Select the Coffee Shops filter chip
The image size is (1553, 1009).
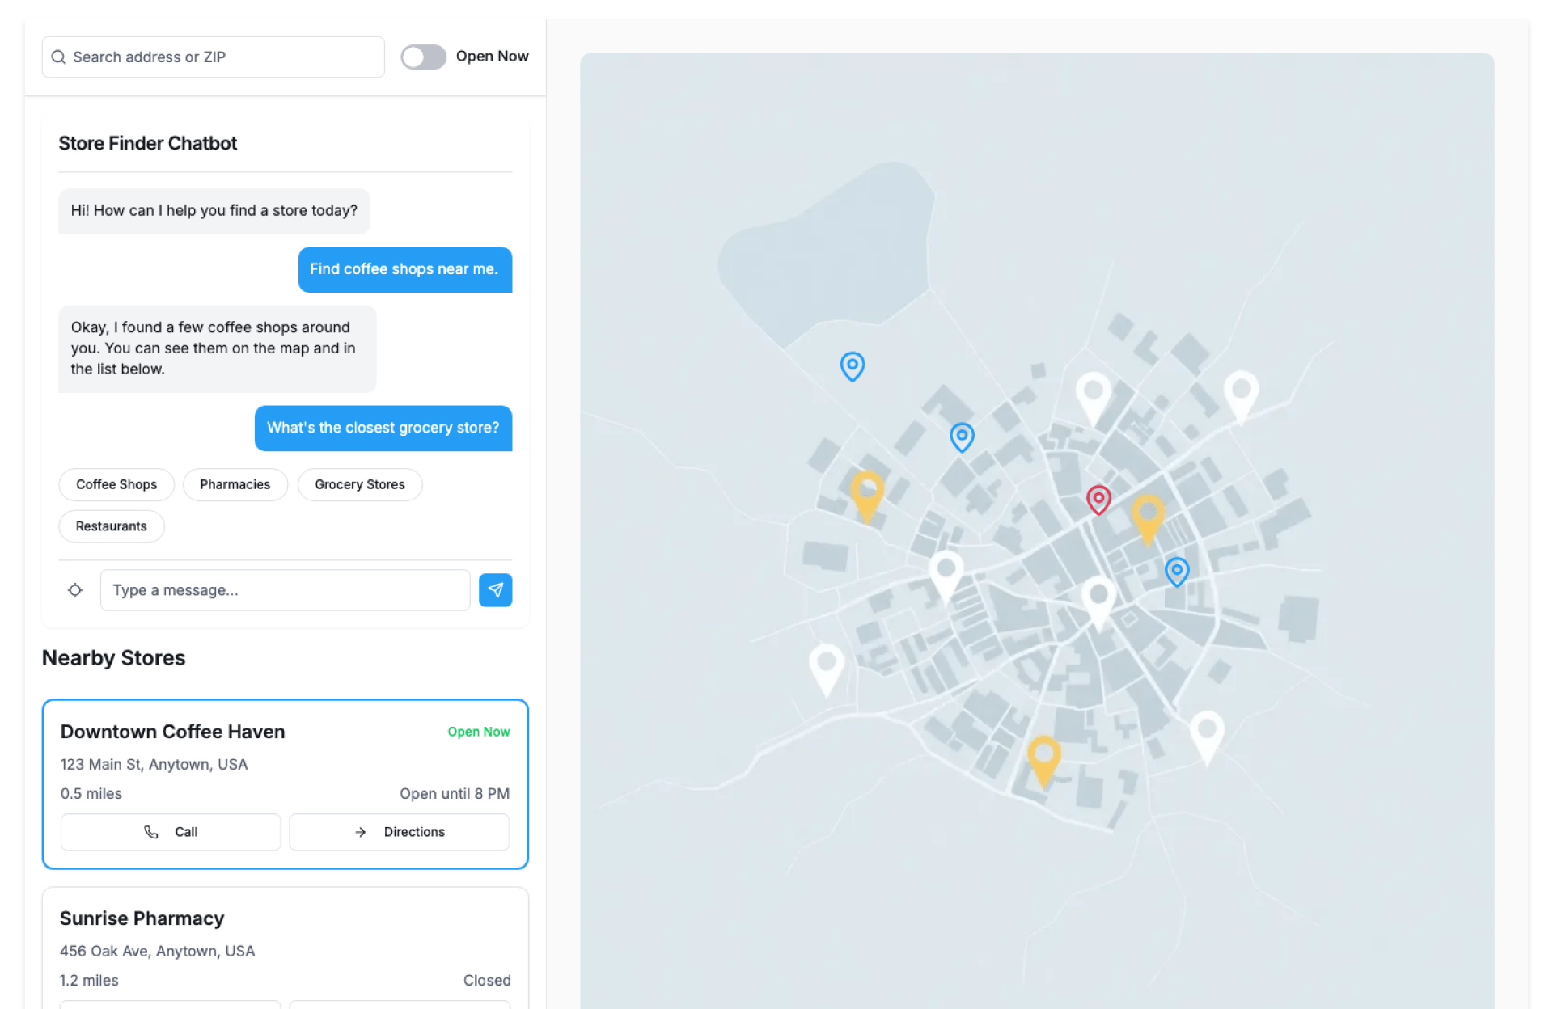click(x=116, y=484)
